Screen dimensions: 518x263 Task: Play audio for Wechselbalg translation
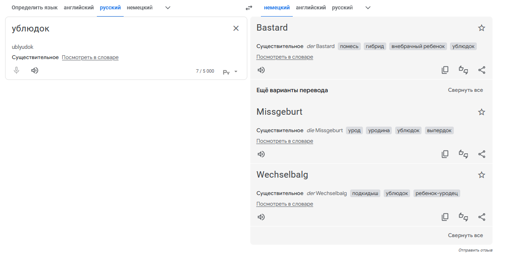click(261, 217)
